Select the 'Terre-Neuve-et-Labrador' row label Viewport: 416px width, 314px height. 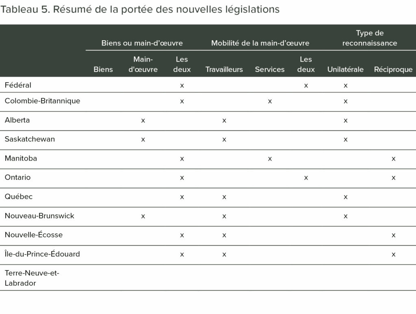tap(32, 278)
